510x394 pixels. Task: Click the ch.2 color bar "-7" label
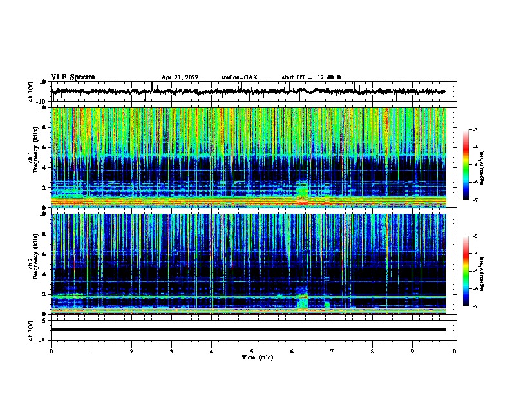(475, 306)
